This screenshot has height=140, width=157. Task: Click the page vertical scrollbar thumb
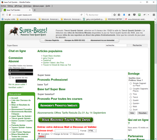tap(155, 44)
